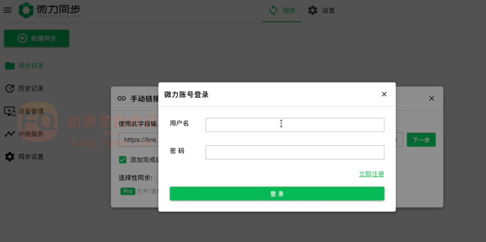Viewport: 486px width, 242px height.
Task: Click the sync arrows icon
Action: [x=273, y=10]
